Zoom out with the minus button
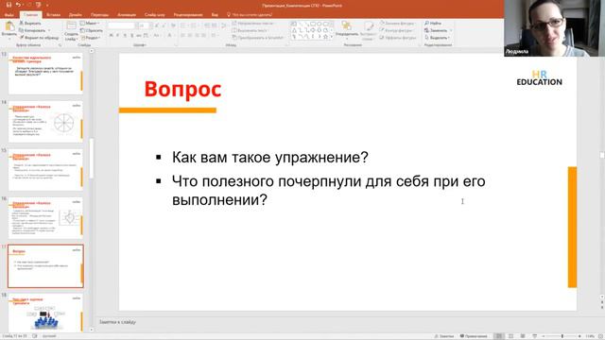Viewport: 605px width, 340px height. 544,336
